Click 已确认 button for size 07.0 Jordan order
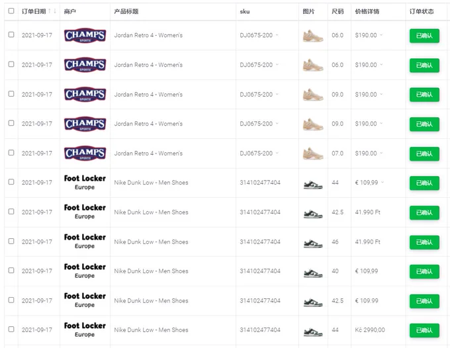Screen dimensions: 450x348 coord(424,153)
